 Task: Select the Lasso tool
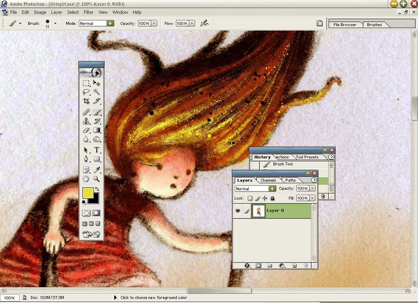tap(86, 92)
